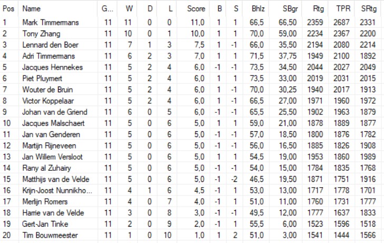
Task: Click the Name column header
Action: click(x=32, y=9)
